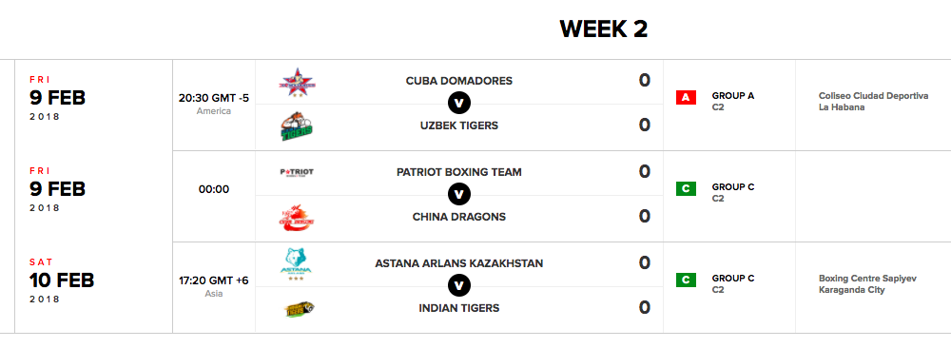Open the Patriot Boxing Team link
Viewport: 951px width, 348px height.
[x=459, y=172]
